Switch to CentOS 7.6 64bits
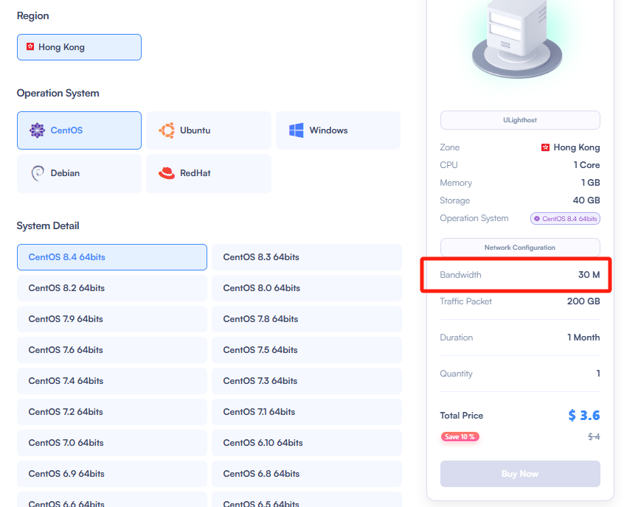 [x=112, y=350]
